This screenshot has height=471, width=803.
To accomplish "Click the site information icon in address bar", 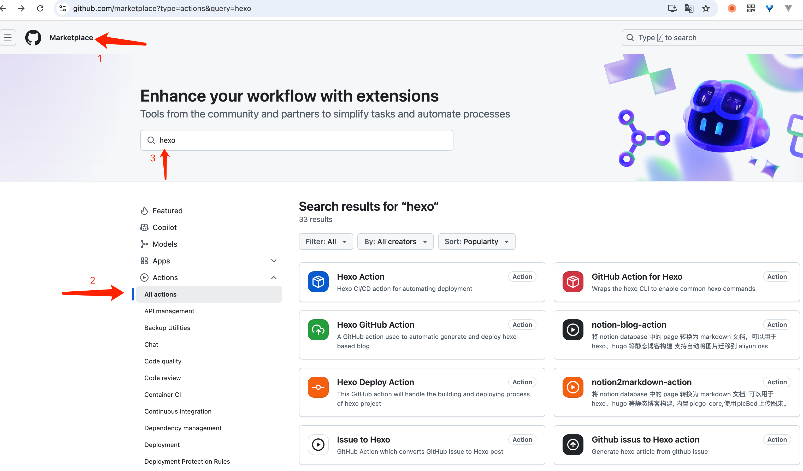I will 63,8.
